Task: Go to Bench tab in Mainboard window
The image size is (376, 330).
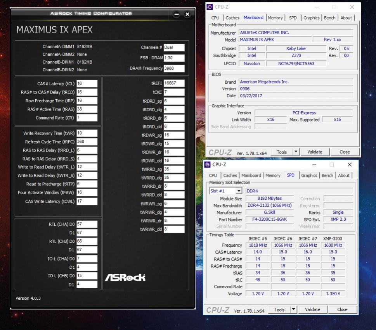Action: click(x=329, y=18)
